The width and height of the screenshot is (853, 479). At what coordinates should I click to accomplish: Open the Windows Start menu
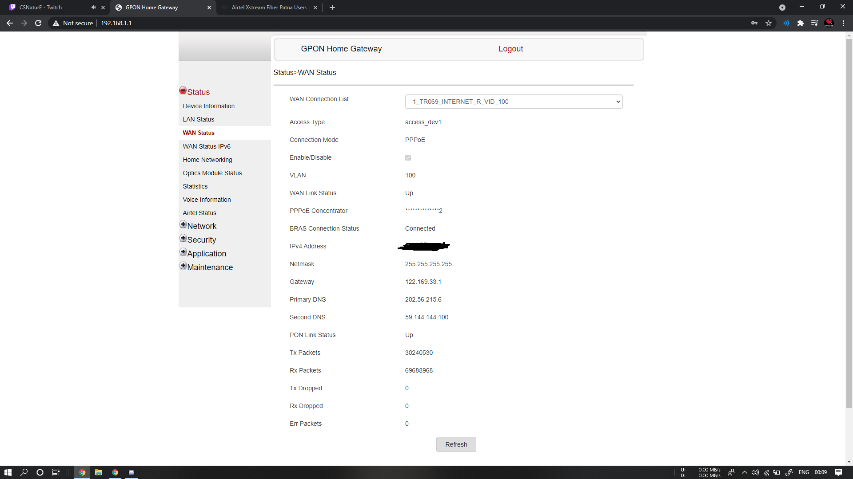[x=8, y=472]
